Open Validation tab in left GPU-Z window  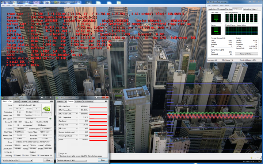coord(24,101)
